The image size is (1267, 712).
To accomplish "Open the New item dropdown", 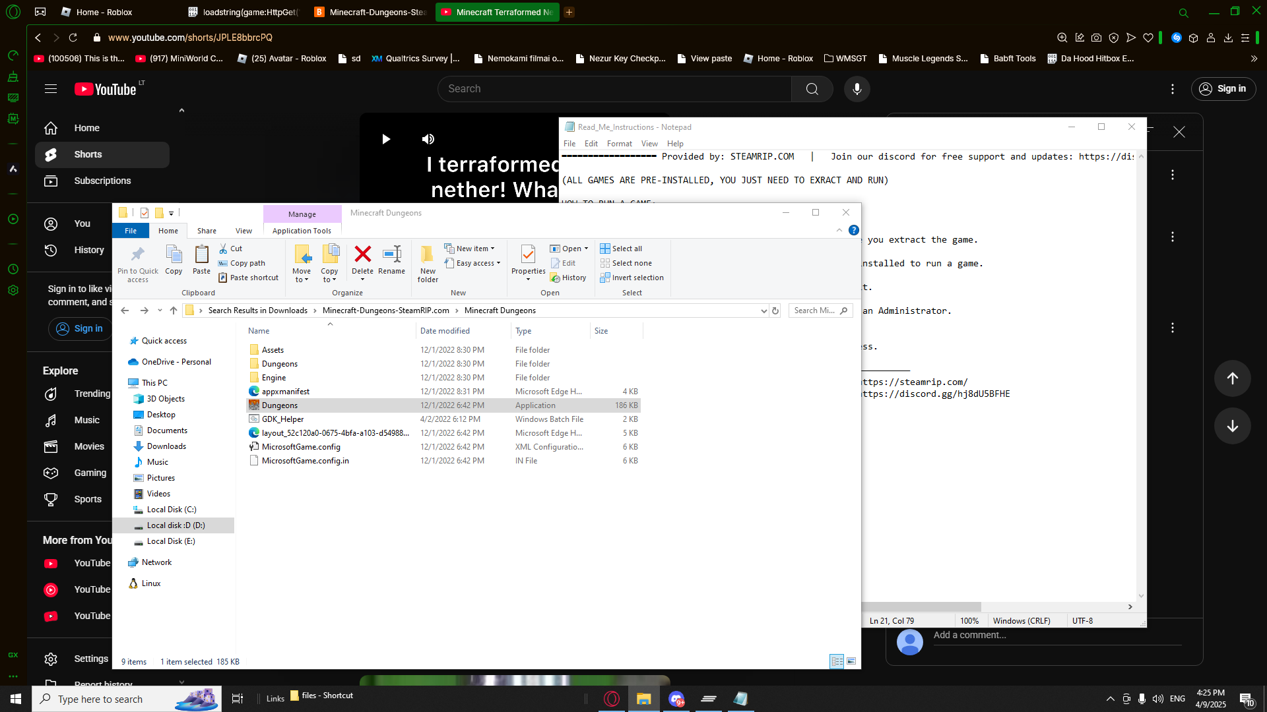I will [x=470, y=249].
